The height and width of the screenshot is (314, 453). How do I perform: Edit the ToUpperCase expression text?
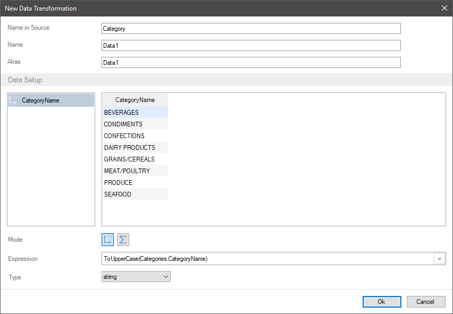click(x=266, y=259)
